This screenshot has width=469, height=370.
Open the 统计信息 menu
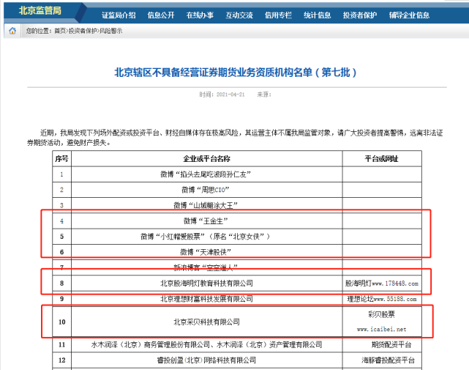pos(317,15)
